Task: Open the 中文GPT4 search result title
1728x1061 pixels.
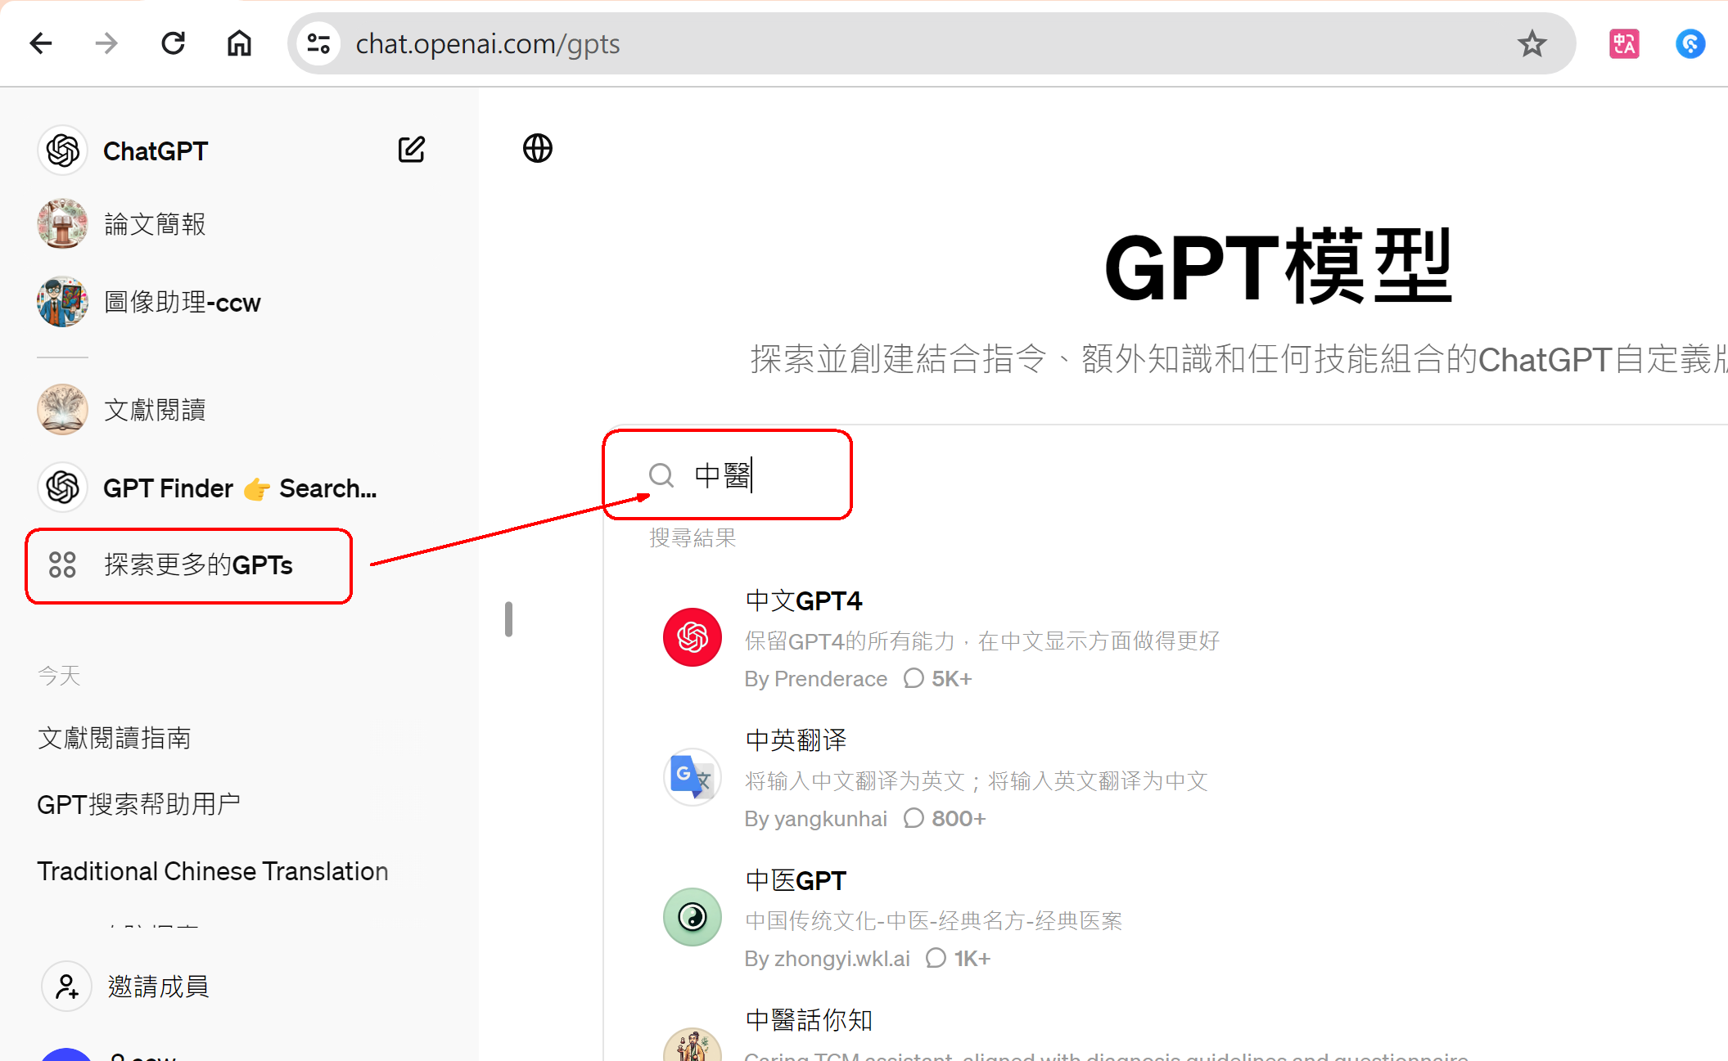Action: (804, 601)
